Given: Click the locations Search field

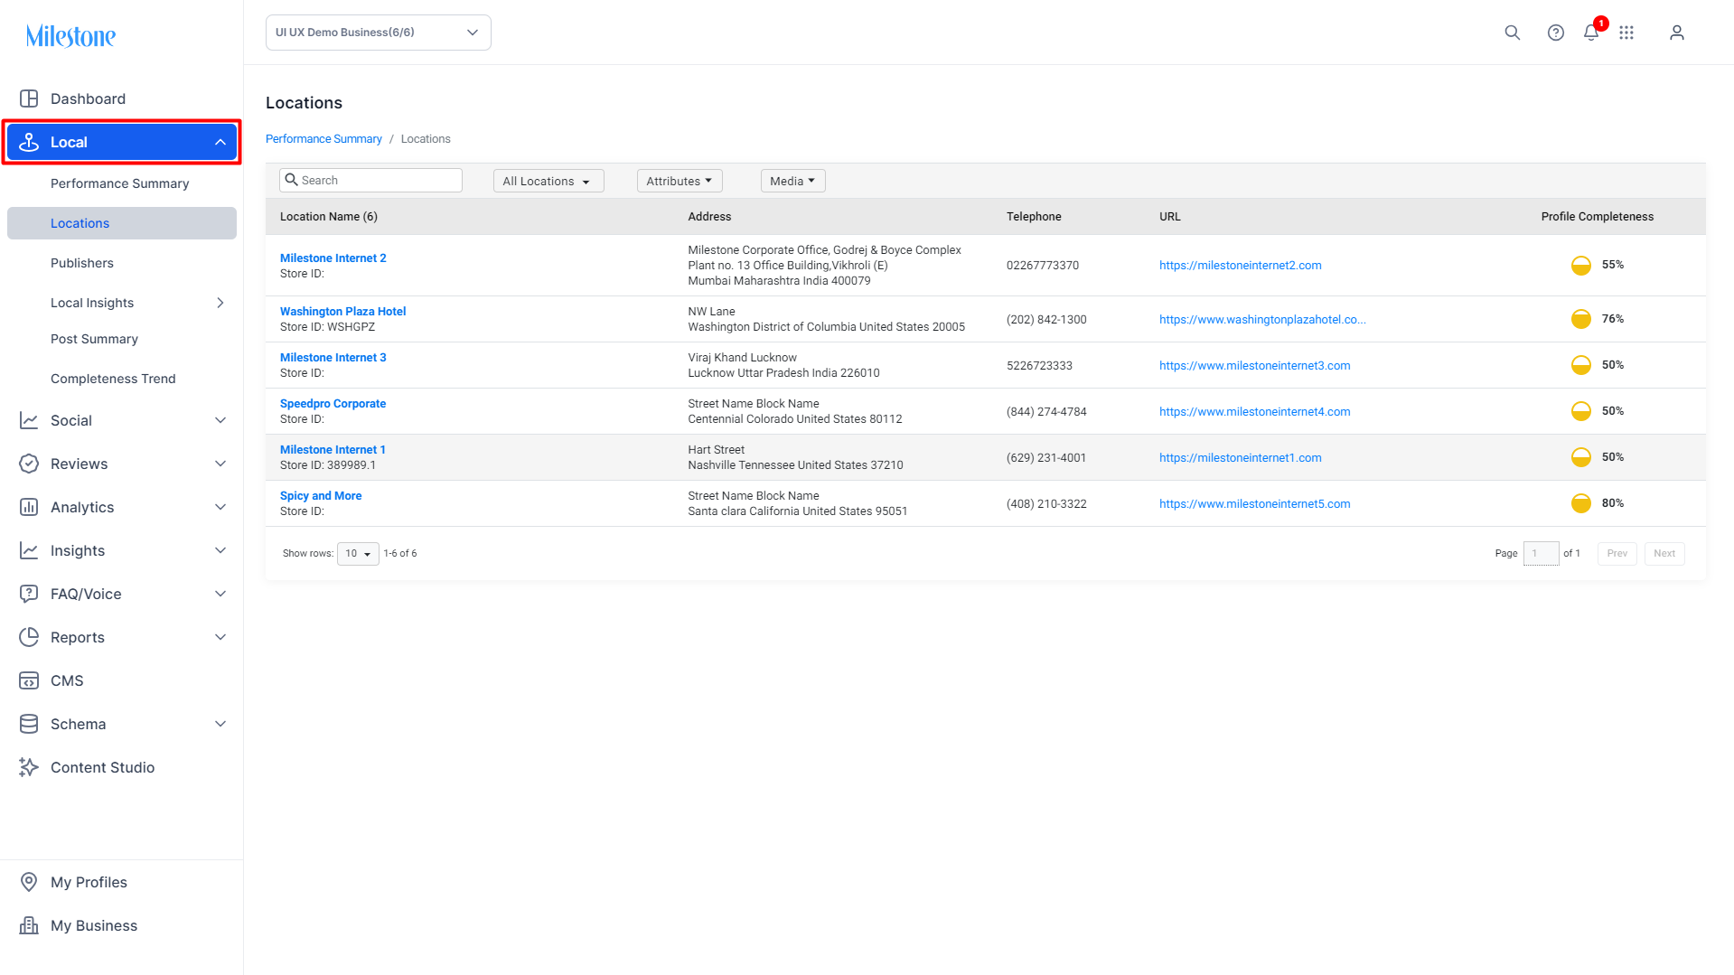Looking at the screenshot, I should click(x=370, y=181).
